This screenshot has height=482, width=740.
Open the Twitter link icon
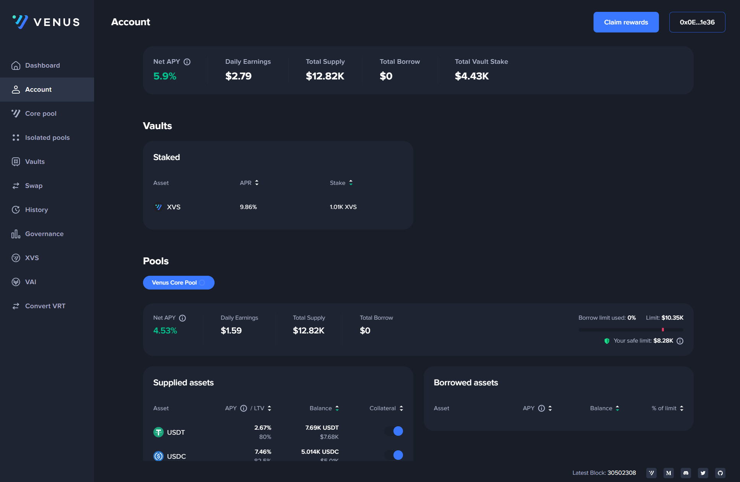pyautogui.click(x=703, y=473)
